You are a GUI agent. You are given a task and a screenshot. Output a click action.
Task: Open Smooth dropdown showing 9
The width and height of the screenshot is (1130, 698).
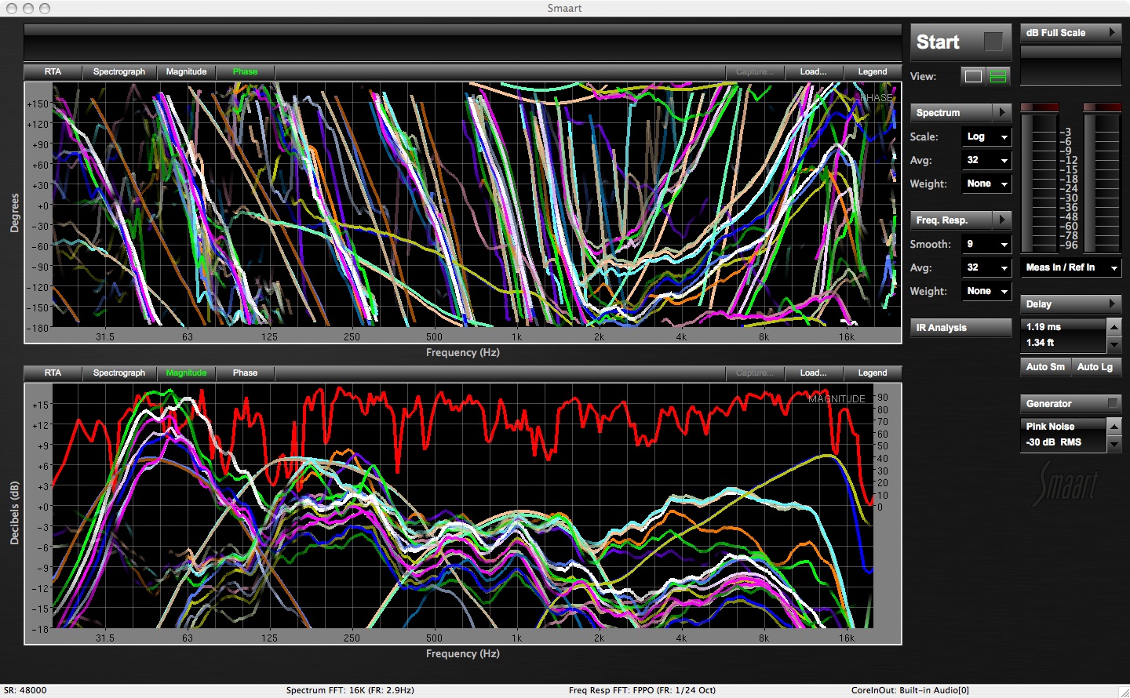[x=986, y=244]
